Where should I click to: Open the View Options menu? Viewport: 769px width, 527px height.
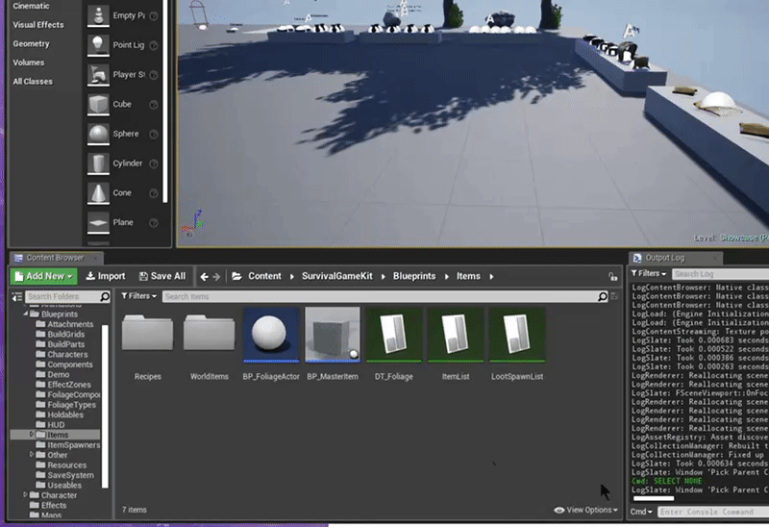point(586,510)
